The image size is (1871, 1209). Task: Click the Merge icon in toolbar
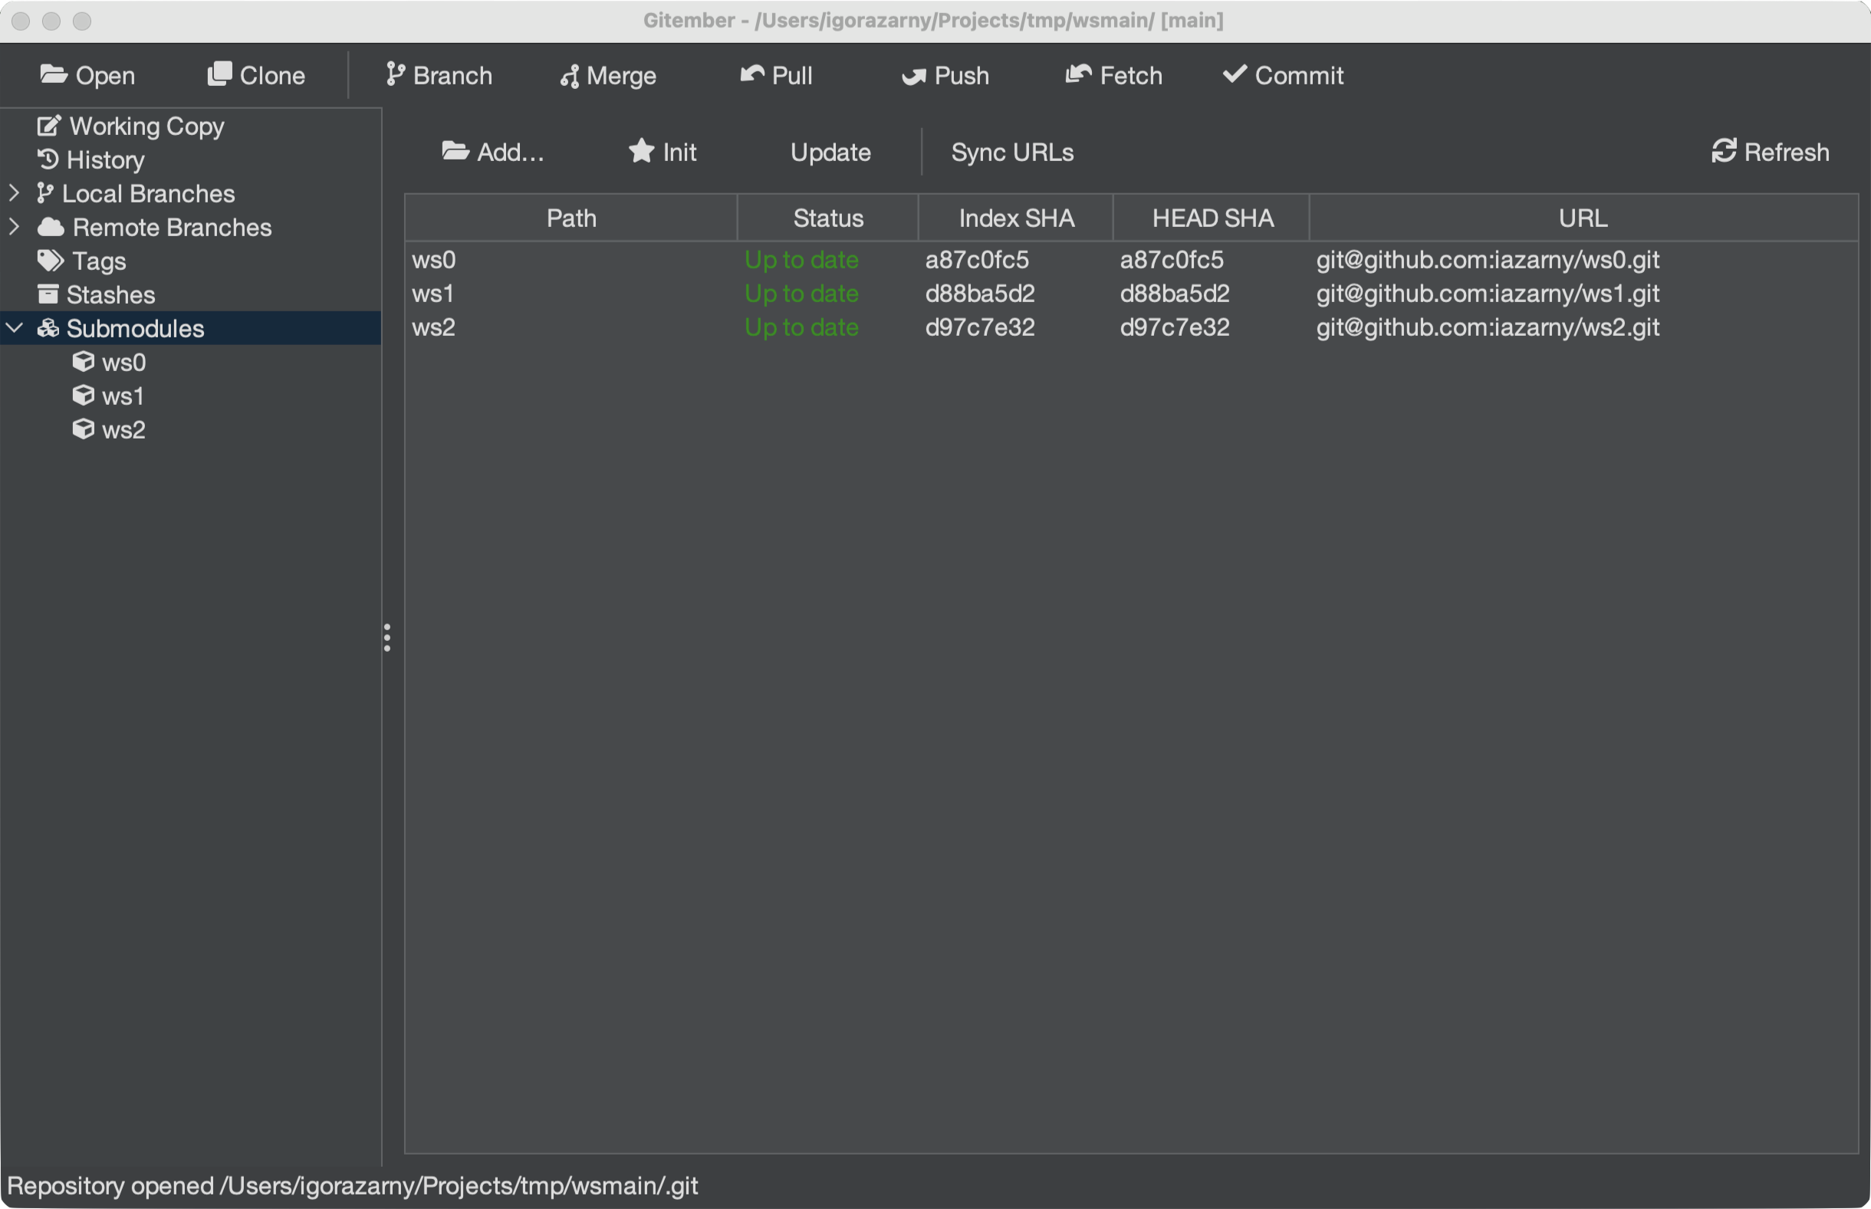coord(569,75)
